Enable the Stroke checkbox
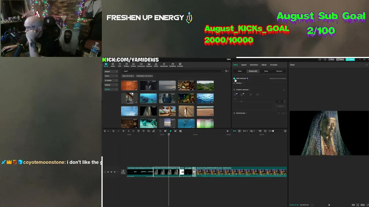The width and height of the screenshot is (369, 207). point(234,83)
